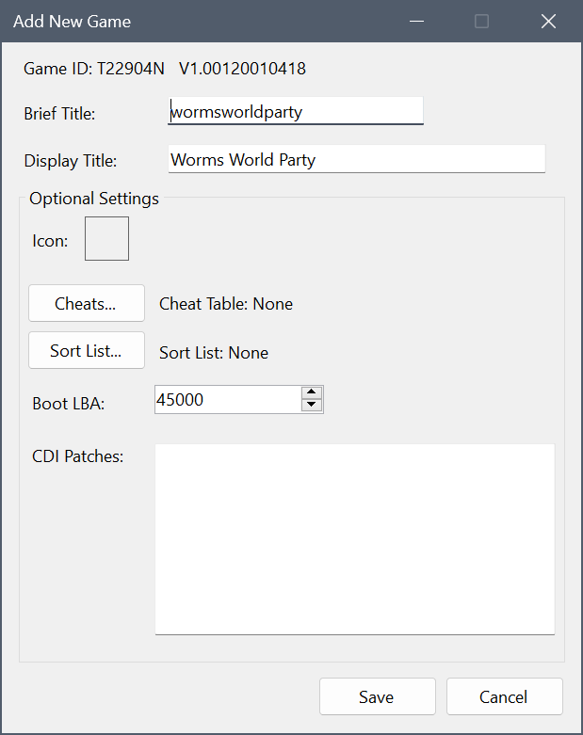Open the Sort List dialog

pyautogui.click(x=86, y=351)
